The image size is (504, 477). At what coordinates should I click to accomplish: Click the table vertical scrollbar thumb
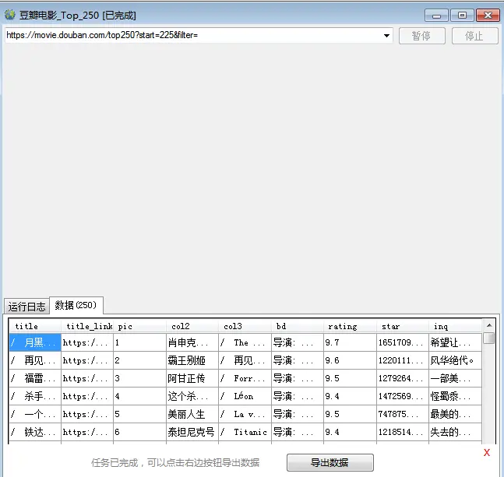[x=489, y=338]
